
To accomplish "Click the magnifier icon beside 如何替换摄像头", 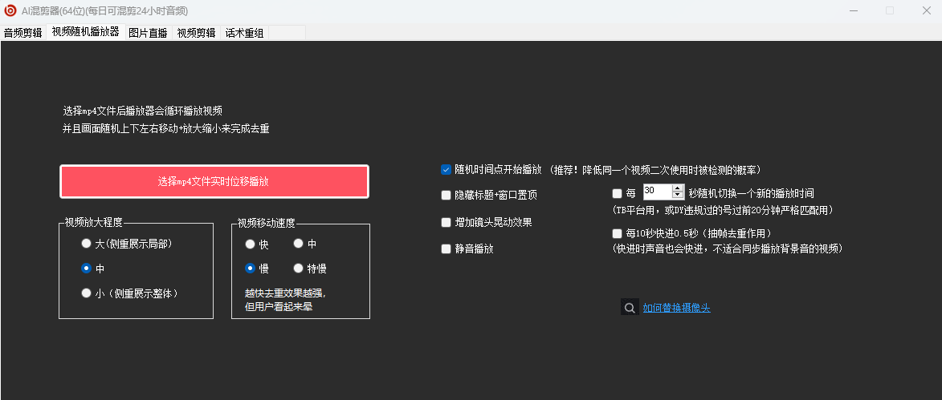I will 630,307.
